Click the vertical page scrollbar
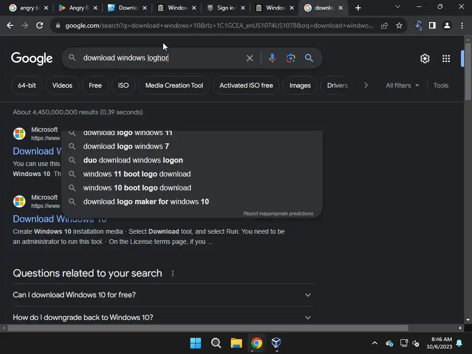The image size is (472, 354). [468, 71]
